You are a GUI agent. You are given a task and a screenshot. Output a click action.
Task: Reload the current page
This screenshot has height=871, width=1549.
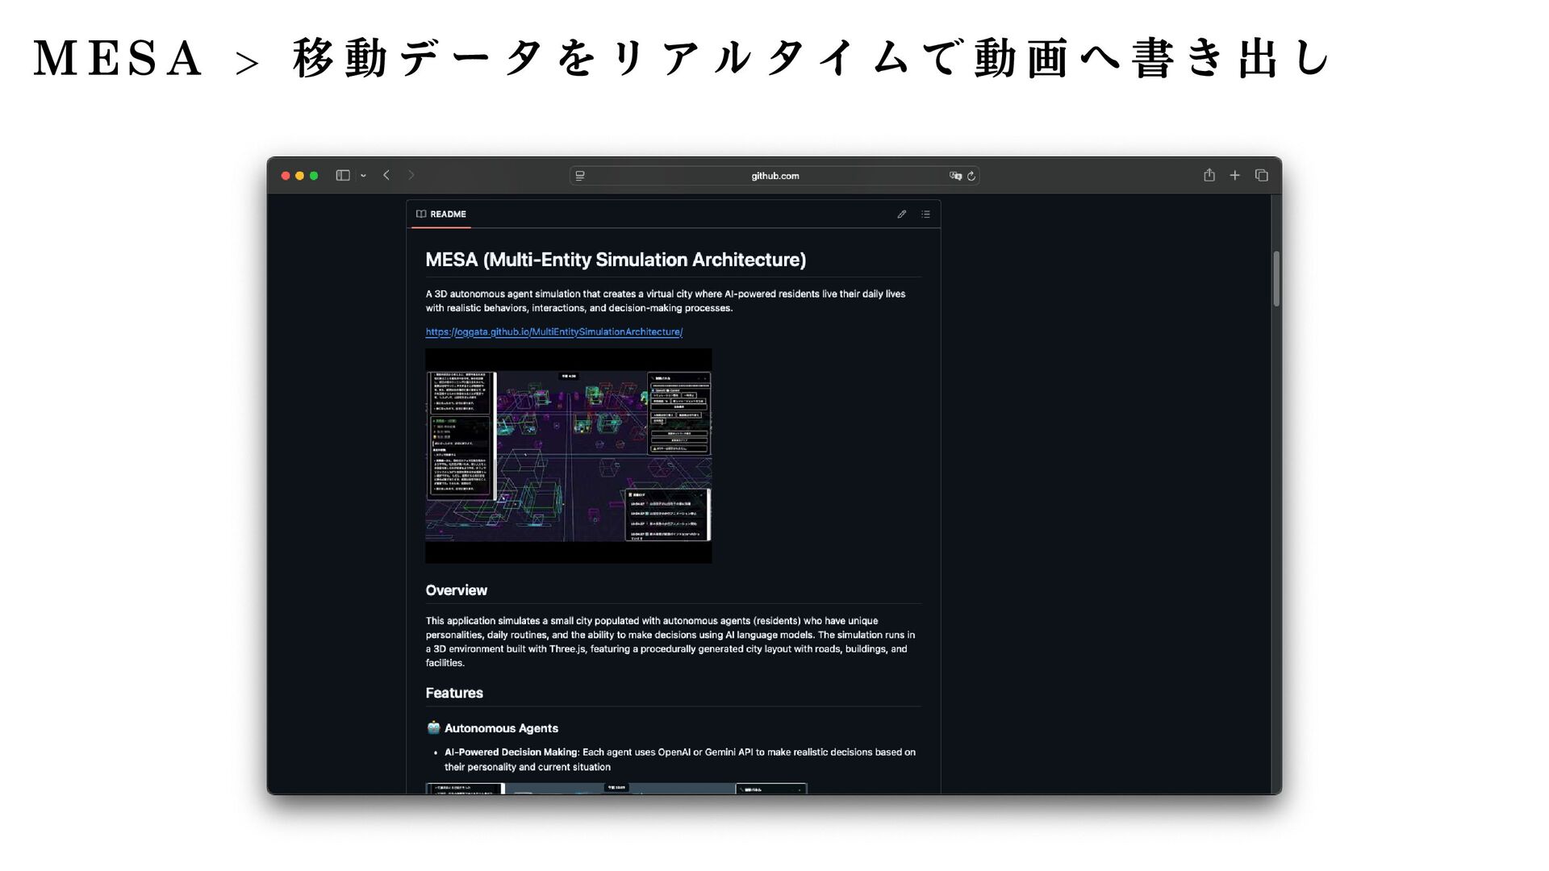[x=971, y=176]
